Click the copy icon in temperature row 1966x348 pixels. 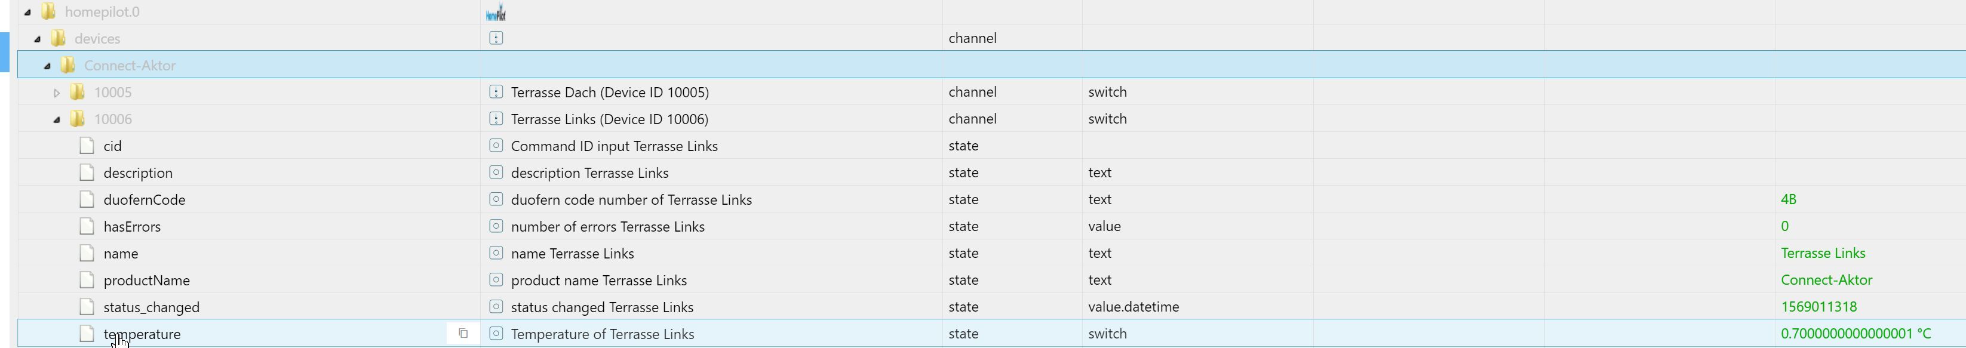[x=462, y=334]
